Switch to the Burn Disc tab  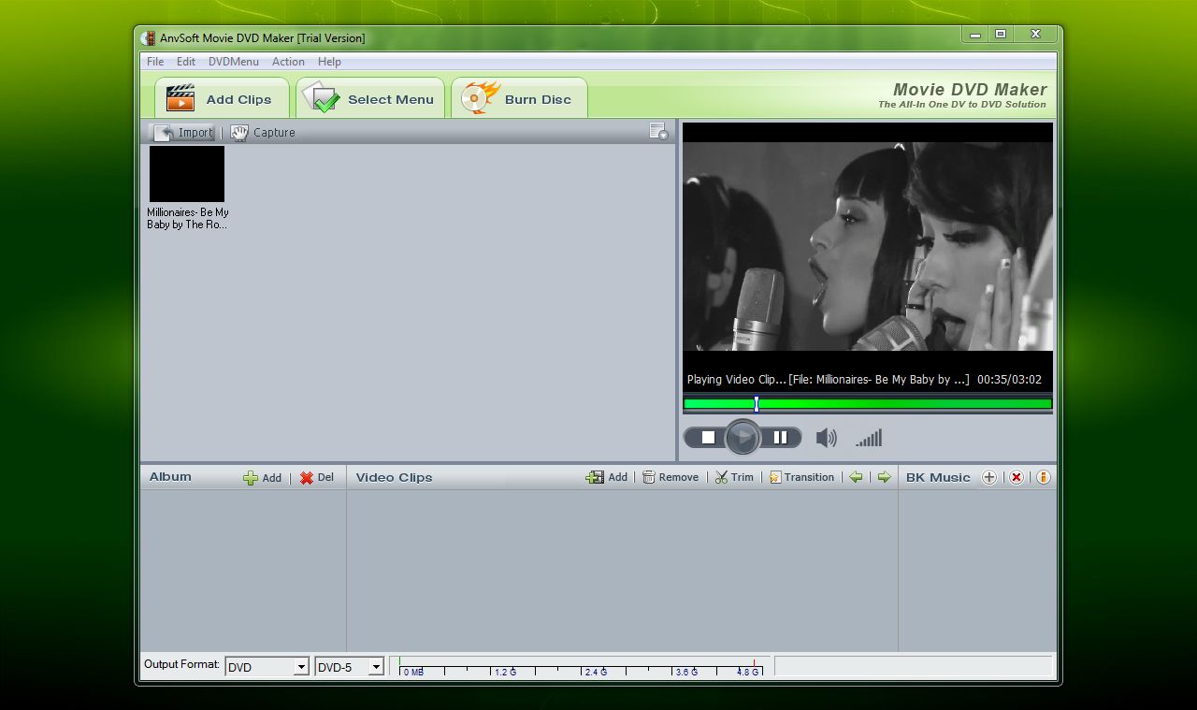519,98
